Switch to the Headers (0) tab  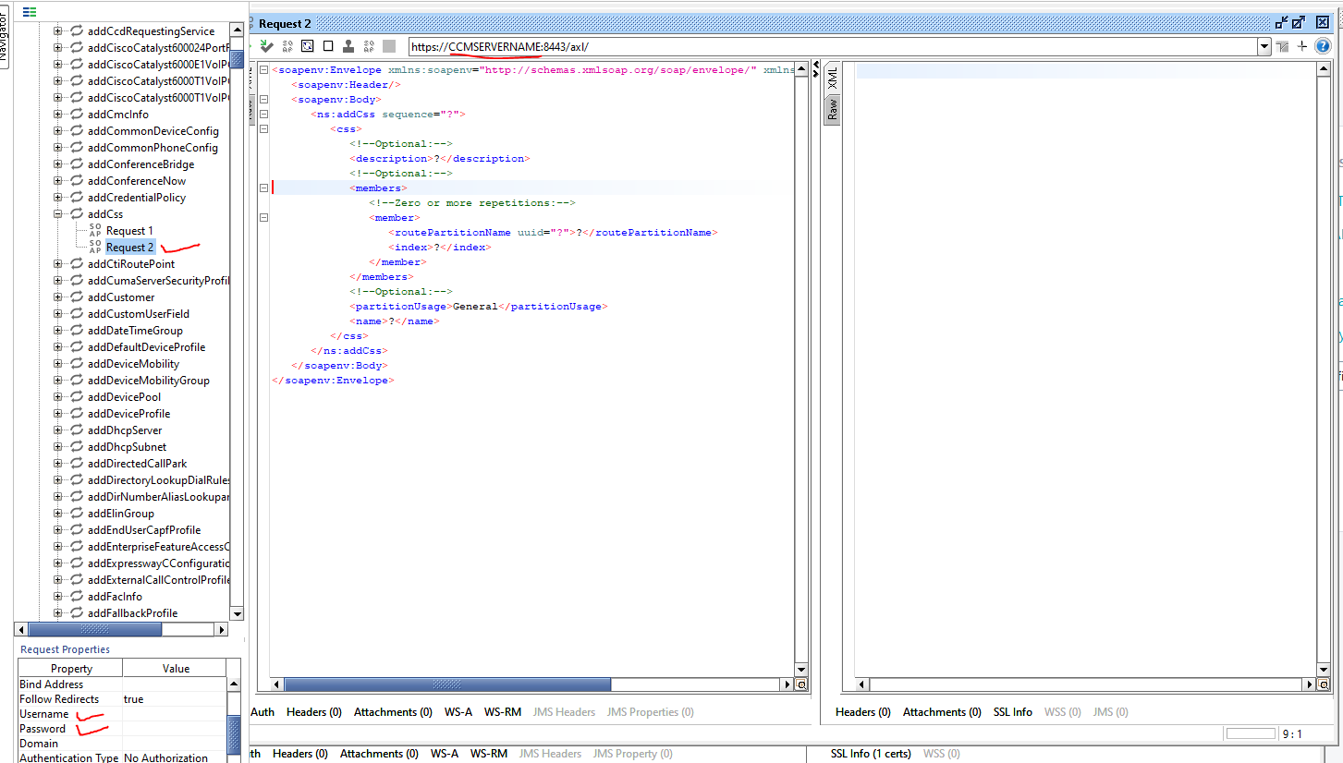coord(313,711)
